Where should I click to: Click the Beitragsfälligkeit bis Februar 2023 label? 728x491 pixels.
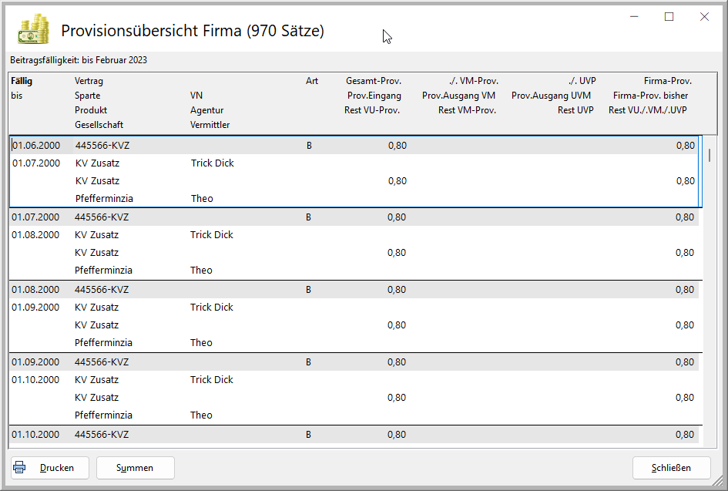tap(79, 60)
